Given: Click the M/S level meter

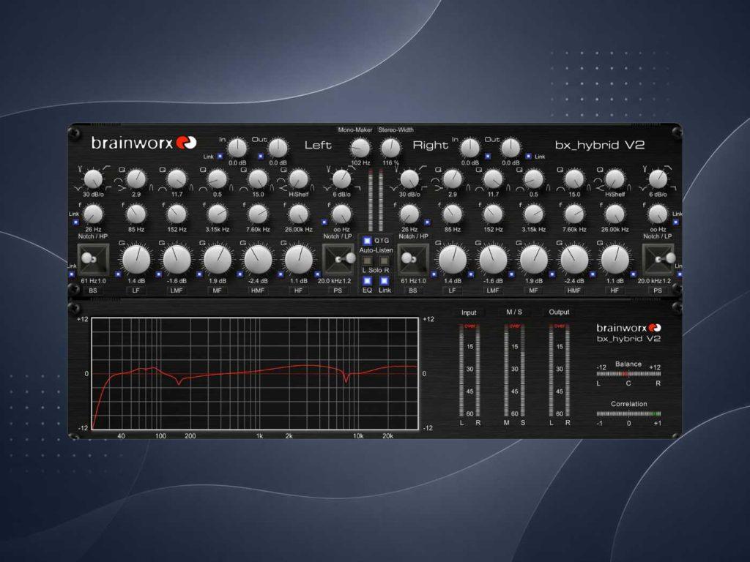Looking at the screenshot, I should [x=514, y=370].
